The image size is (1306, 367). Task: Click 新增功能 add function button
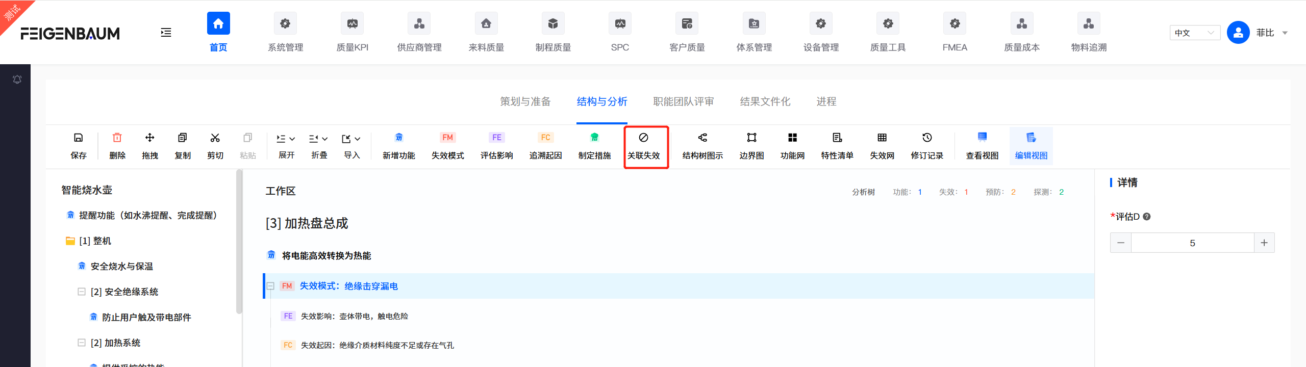(x=399, y=146)
